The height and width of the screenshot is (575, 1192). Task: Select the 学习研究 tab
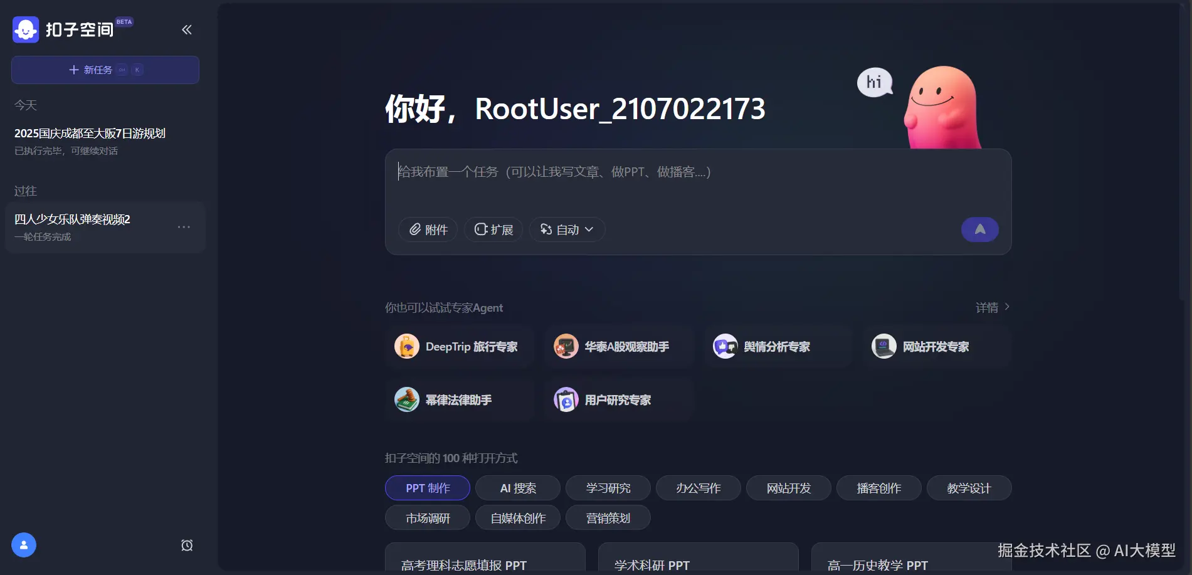pyautogui.click(x=608, y=488)
